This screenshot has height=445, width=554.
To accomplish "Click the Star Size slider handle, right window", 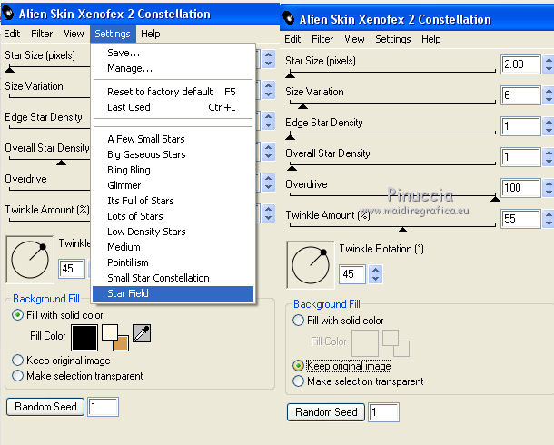I will (x=291, y=74).
